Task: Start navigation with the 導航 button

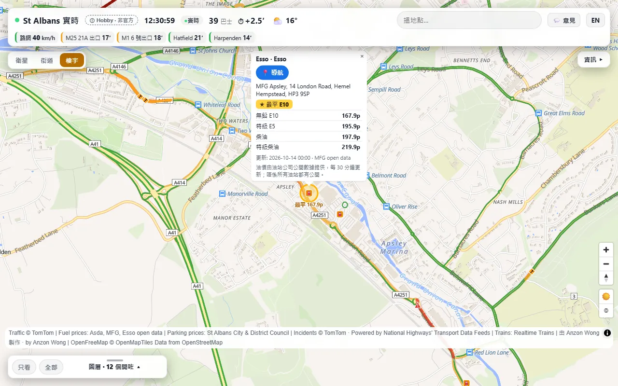Action: [x=272, y=73]
